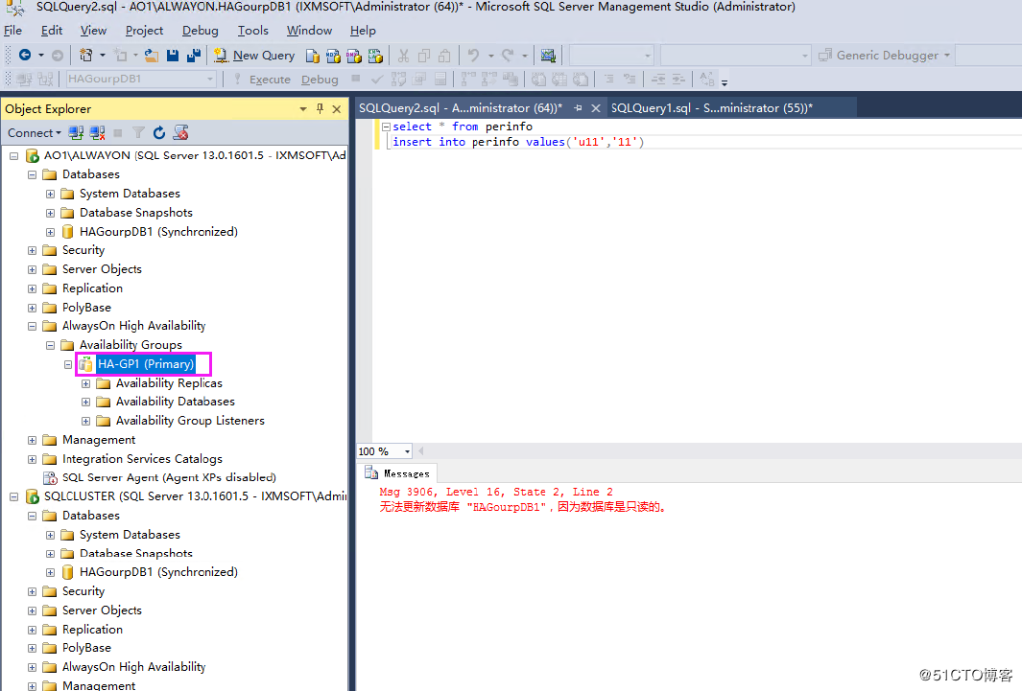This screenshot has width=1022, height=691.
Task: Click the MDX query icon
Action: point(333,56)
